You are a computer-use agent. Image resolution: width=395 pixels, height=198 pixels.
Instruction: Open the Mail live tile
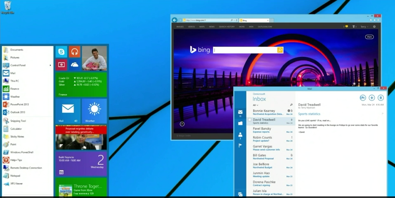68,111
